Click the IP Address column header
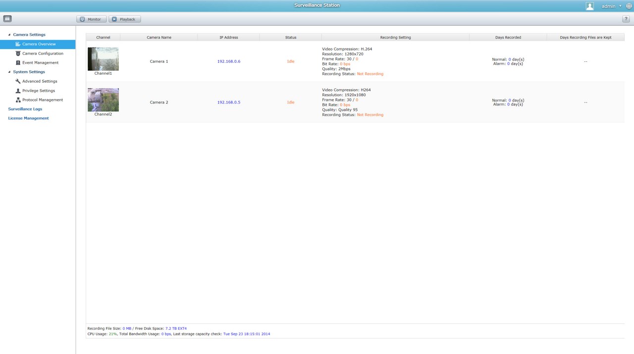 point(229,37)
